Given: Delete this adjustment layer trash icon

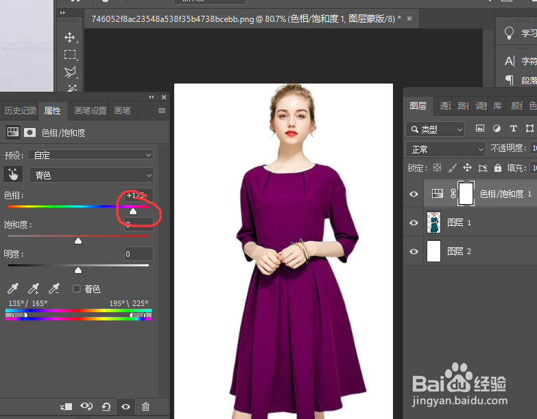Looking at the screenshot, I should 145,407.
